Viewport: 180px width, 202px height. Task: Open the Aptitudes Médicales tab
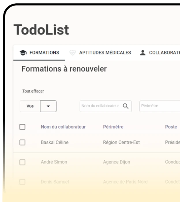105,53
